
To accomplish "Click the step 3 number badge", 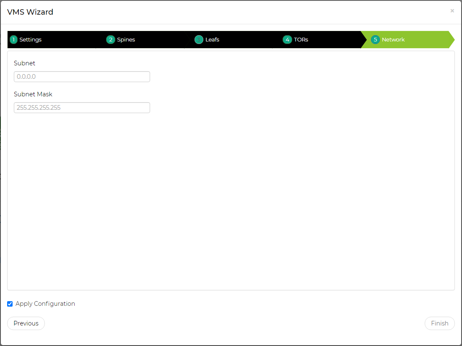I will tap(199, 40).
